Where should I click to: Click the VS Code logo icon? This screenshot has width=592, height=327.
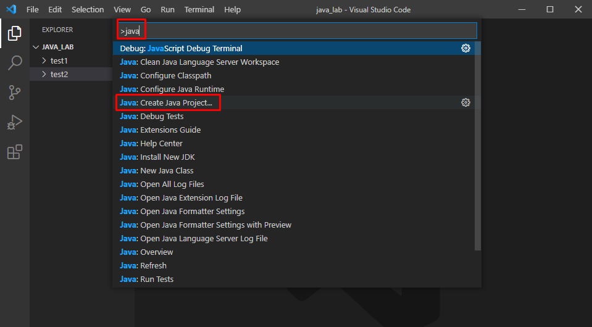(x=11, y=9)
